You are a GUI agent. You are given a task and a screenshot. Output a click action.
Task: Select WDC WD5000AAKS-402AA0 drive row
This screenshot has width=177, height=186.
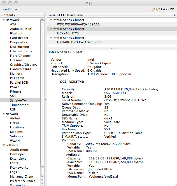tap(112, 24)
